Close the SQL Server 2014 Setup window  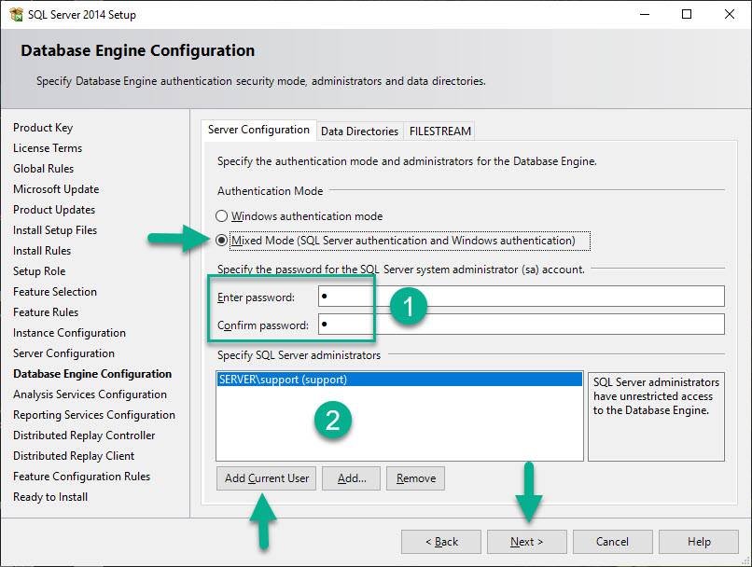click(x=730, y=14)
